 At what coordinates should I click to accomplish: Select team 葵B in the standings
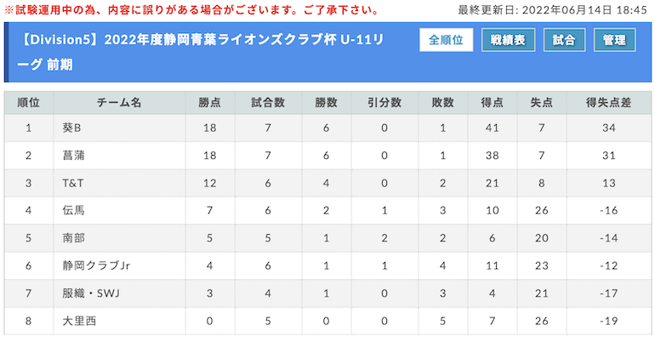[71, 128]
